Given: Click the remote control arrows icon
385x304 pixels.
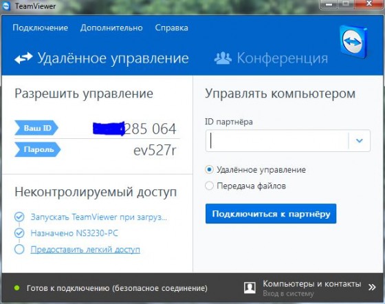Looking at the screenshot, I should (23, 58).
